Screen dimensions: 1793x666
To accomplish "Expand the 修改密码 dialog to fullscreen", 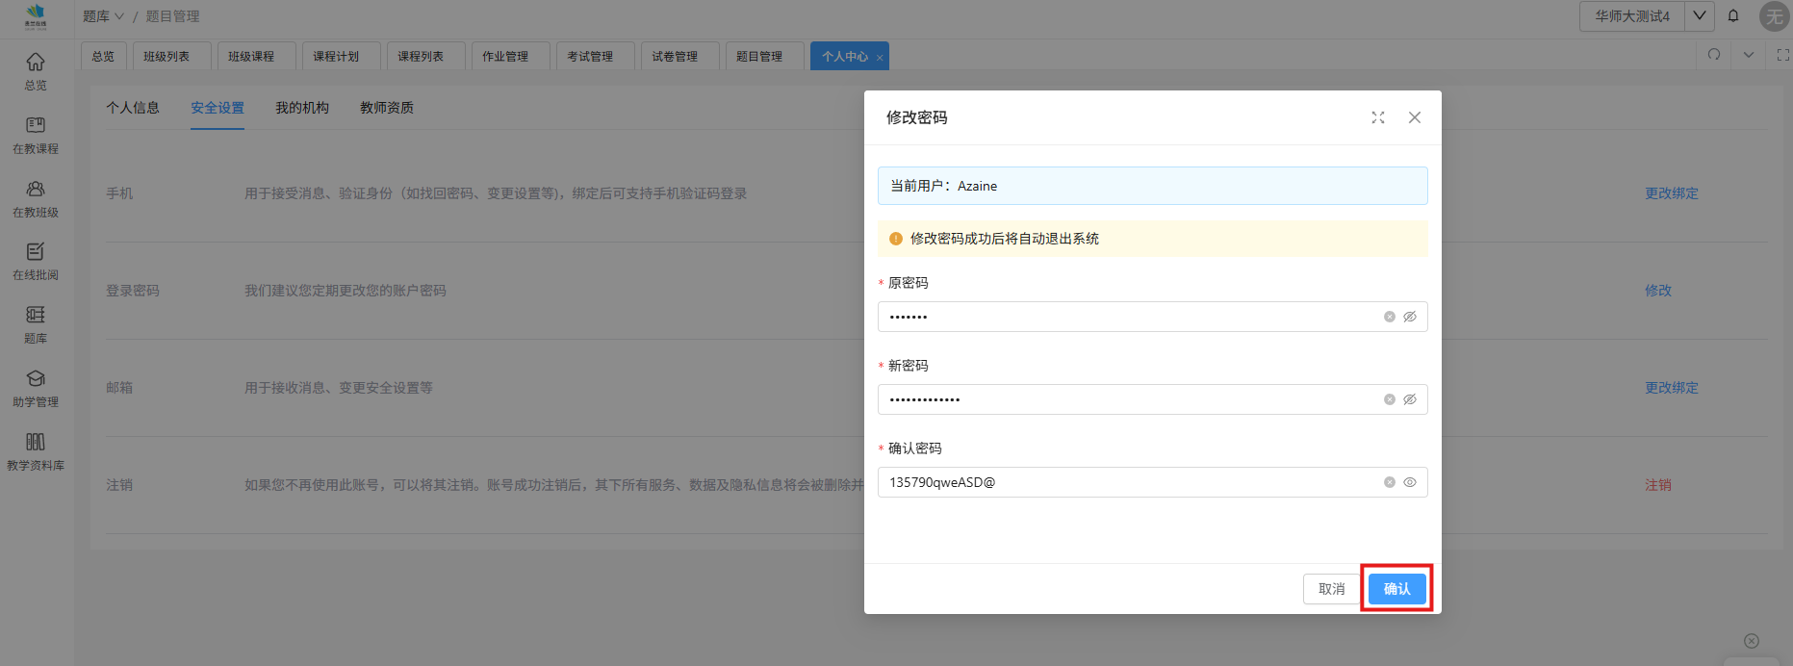I will [x=1378, y=117].
